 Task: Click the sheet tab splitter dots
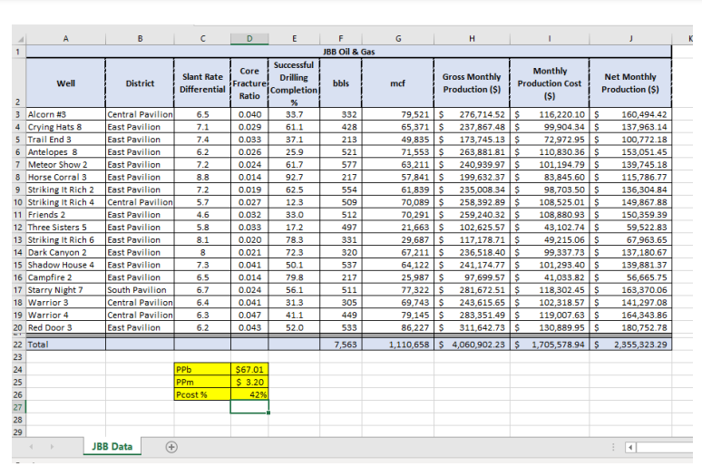click(x=613, y=447)
